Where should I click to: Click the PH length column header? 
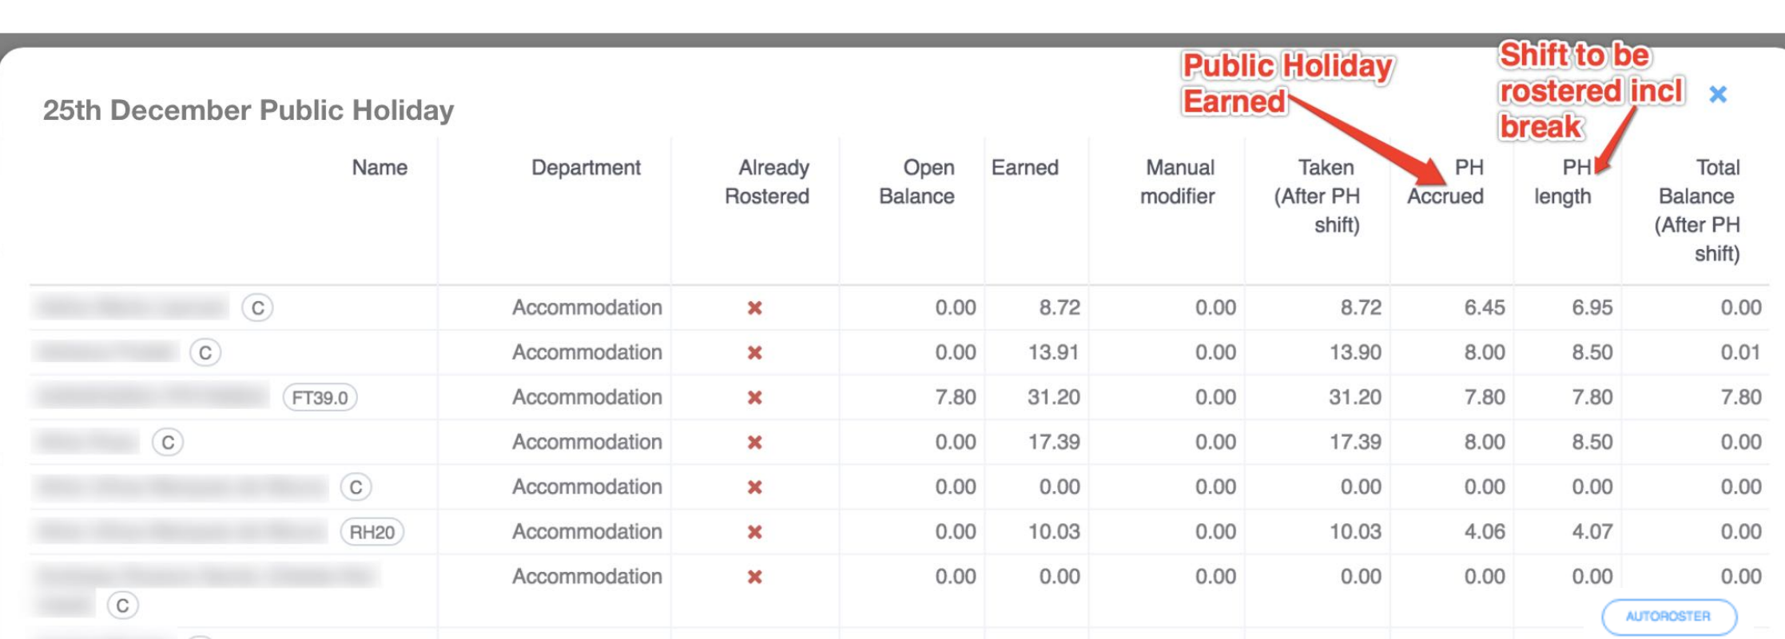pos(1563,182)
